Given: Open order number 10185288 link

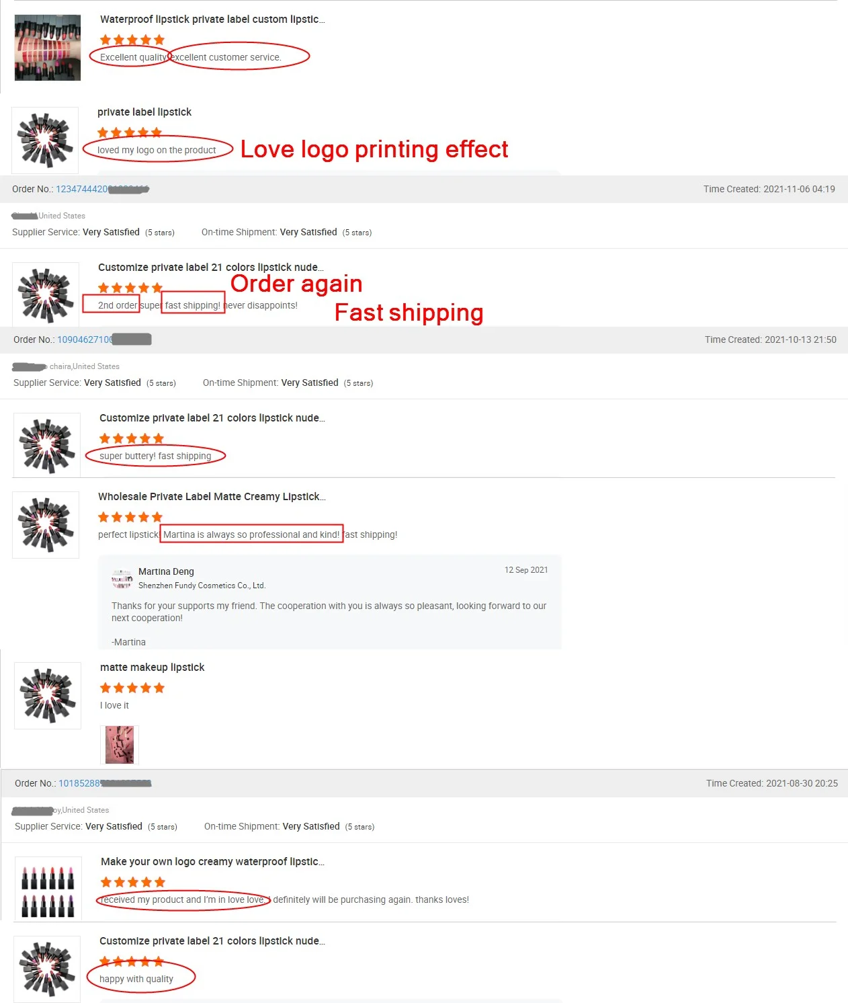Looking at the screenshot, I should (105, 783).
